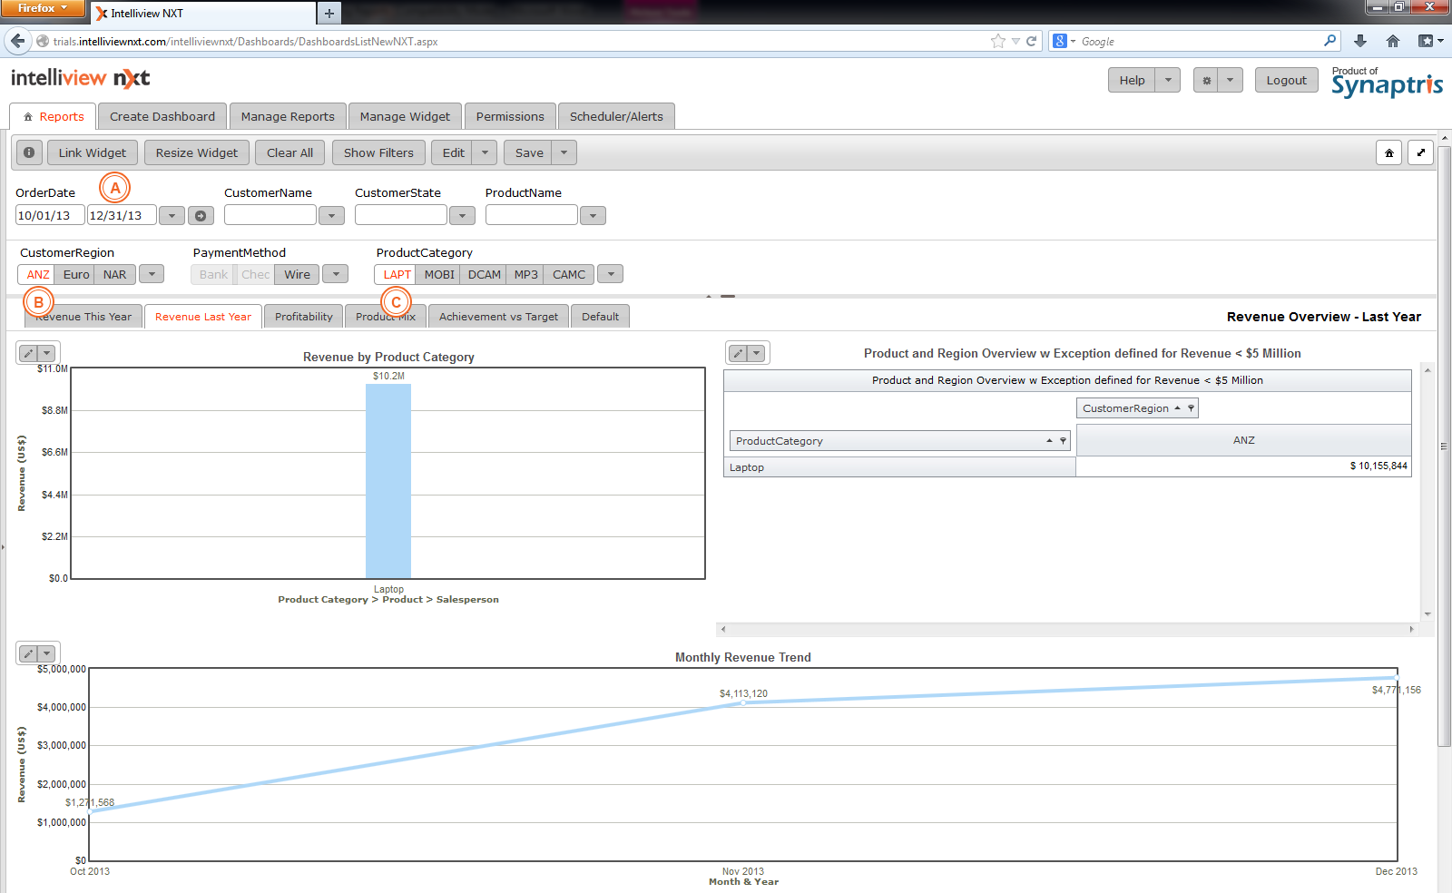This screenshot has height=893, width=1452.
Task: Toggle the Euro customer region filter
Action: click(76, 274)
